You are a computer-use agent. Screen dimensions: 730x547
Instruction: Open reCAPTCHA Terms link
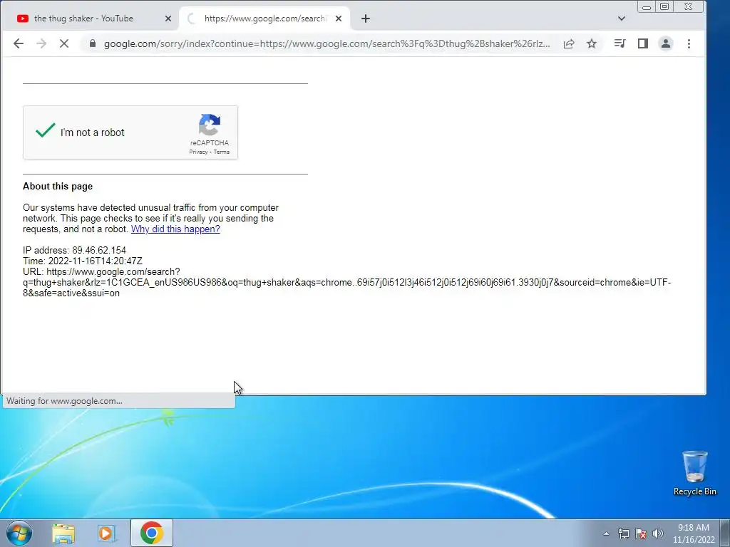pos(222,152)
